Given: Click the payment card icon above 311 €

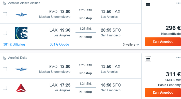Looking at the screenshot, I should [148, 59].
